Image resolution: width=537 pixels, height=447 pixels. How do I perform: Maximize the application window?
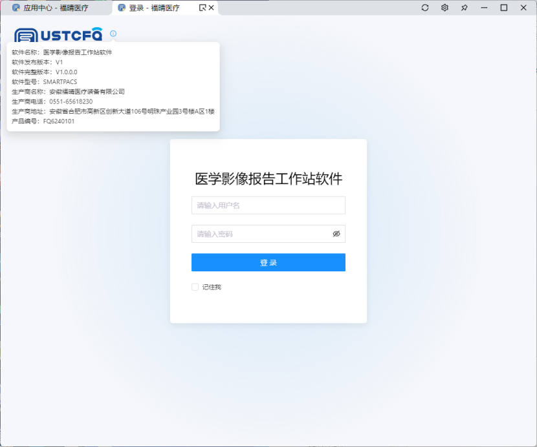(x=503, y=8)
